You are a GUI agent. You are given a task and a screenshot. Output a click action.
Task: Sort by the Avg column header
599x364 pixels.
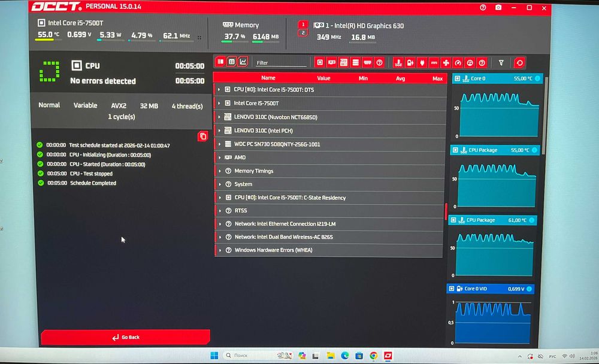pos(400,78)
